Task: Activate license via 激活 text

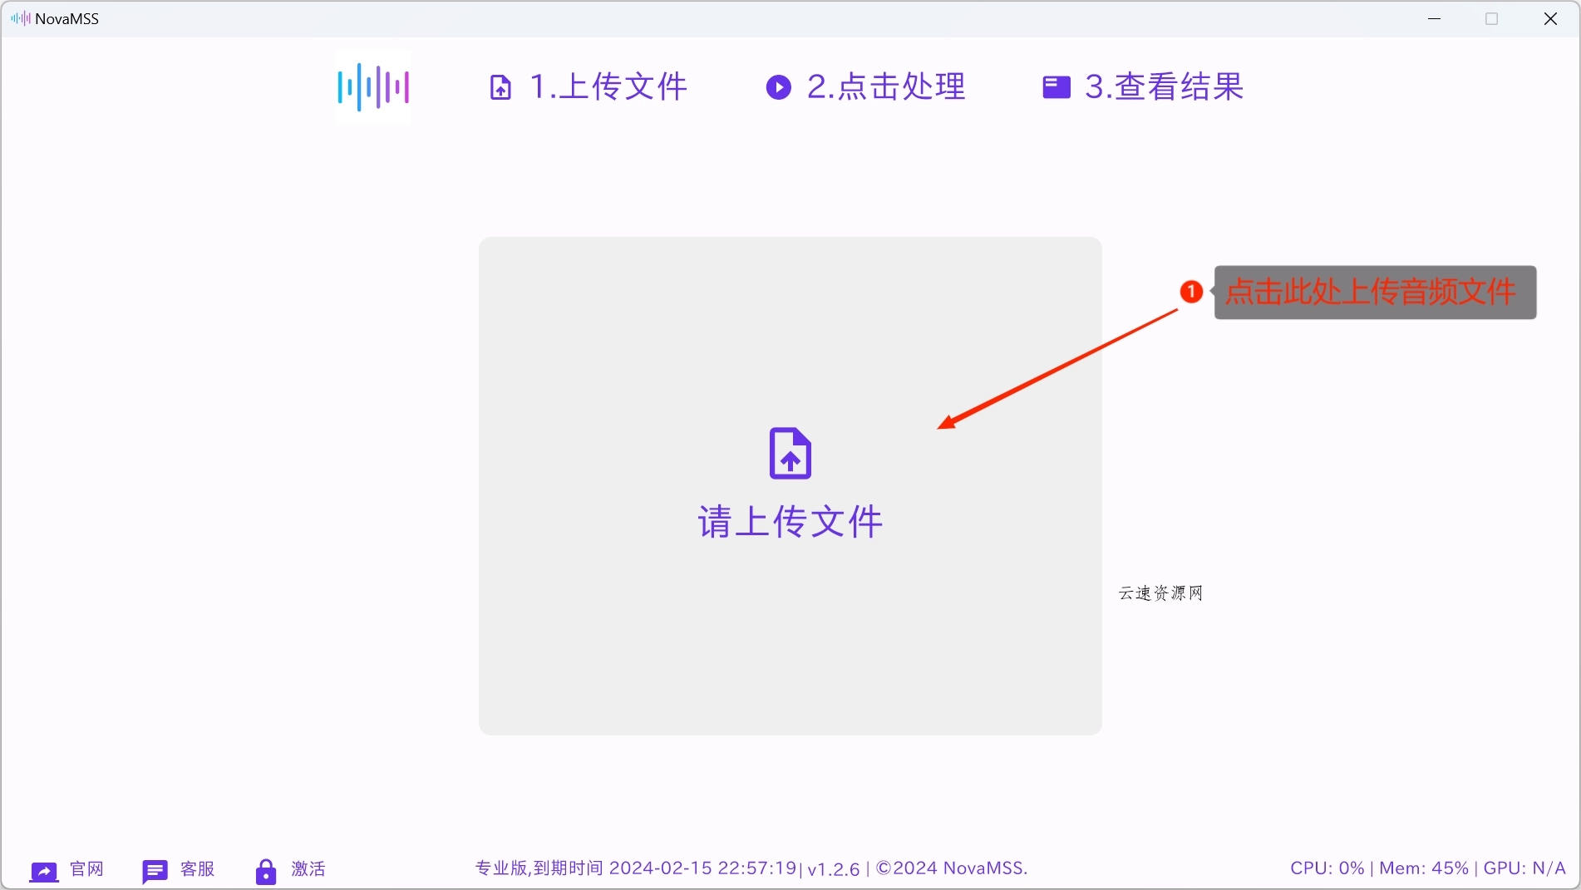Action: tap(308, 869)
